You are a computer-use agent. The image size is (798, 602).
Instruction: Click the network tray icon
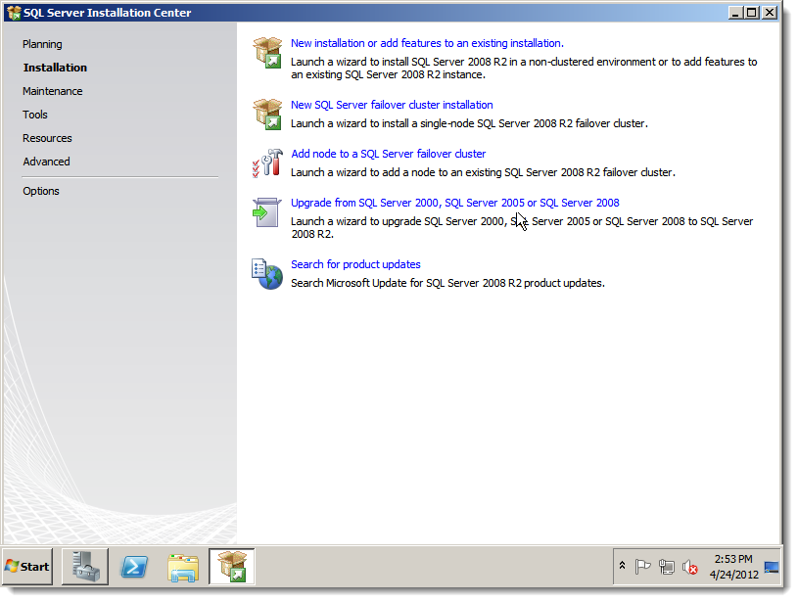coord(666,567)
